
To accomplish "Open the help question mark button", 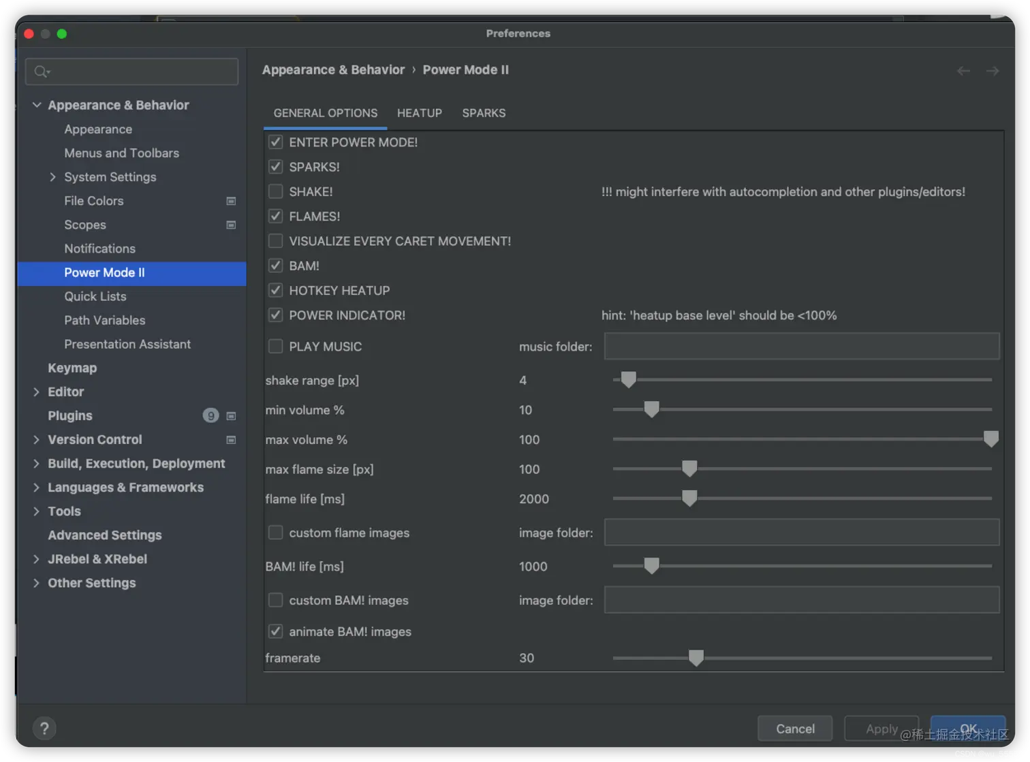I will (44, 729).
